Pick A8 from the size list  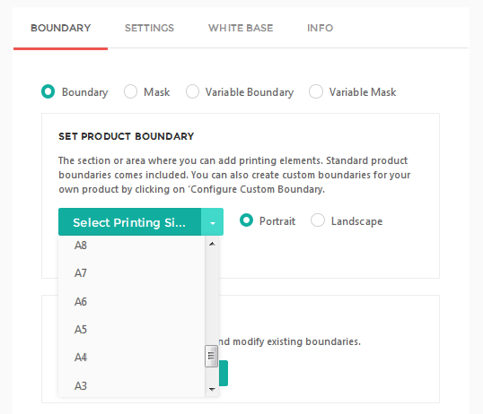132,246
